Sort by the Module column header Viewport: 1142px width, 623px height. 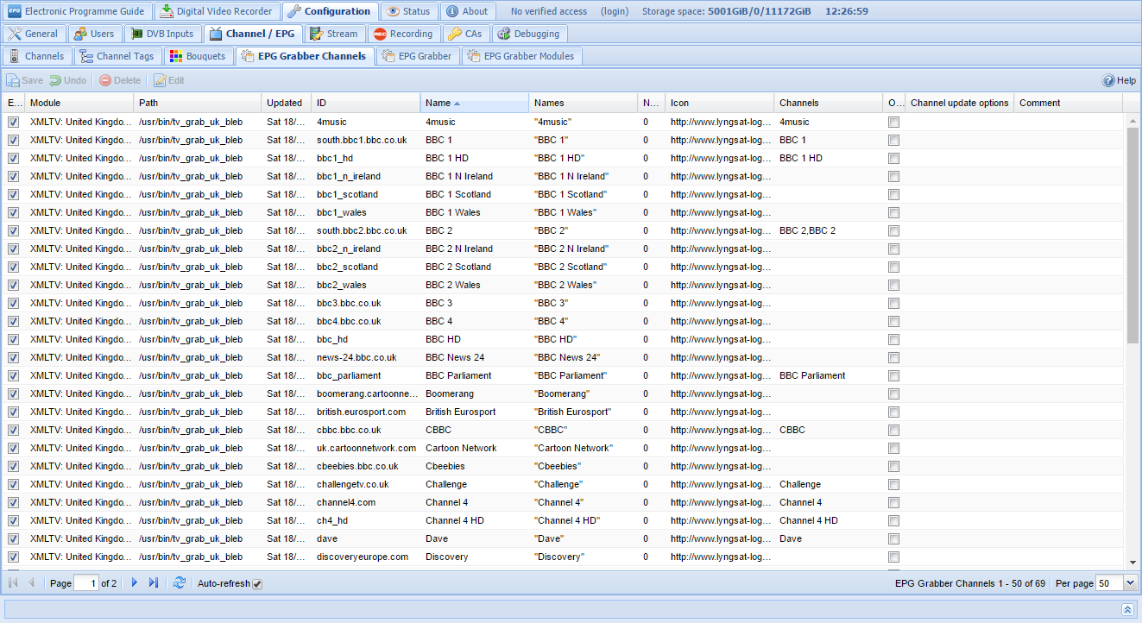point(79,103)
